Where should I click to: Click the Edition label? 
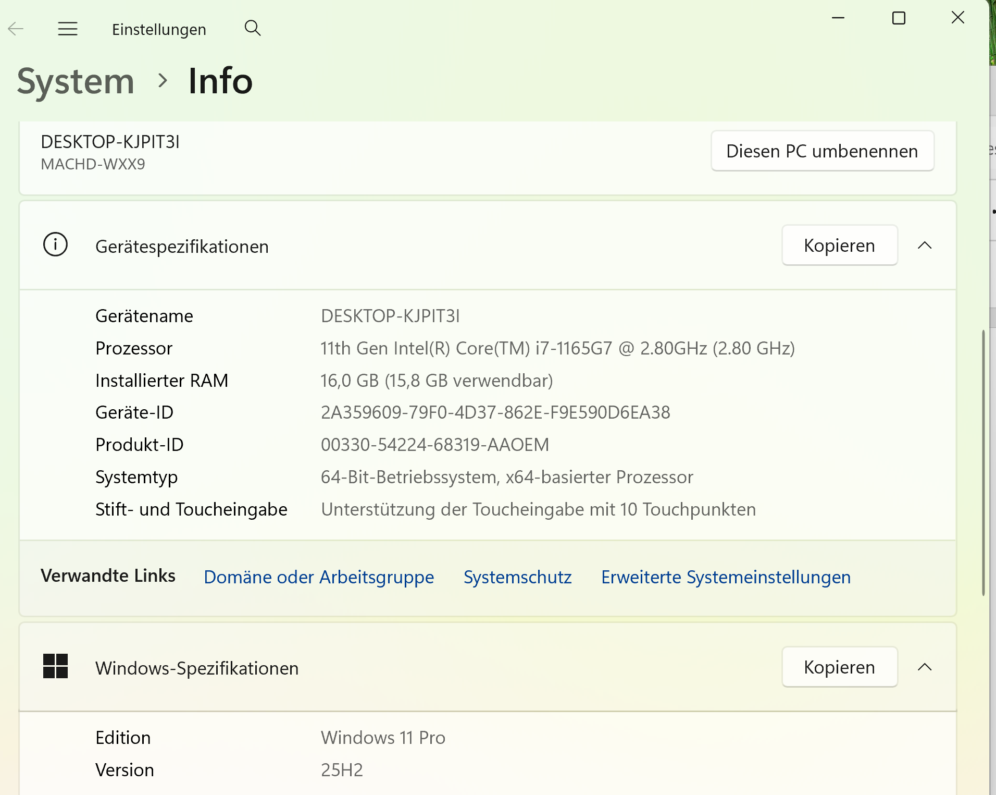pos(123,738)
